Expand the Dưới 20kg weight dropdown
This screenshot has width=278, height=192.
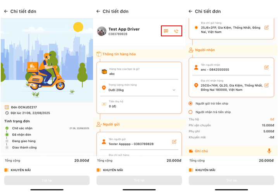pos(174,90)
